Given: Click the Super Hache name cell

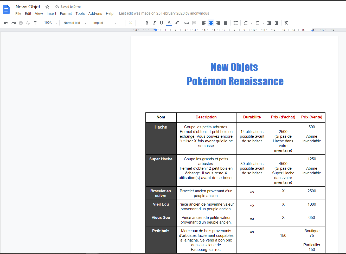Looking at the screenshot, I should 161,170.
